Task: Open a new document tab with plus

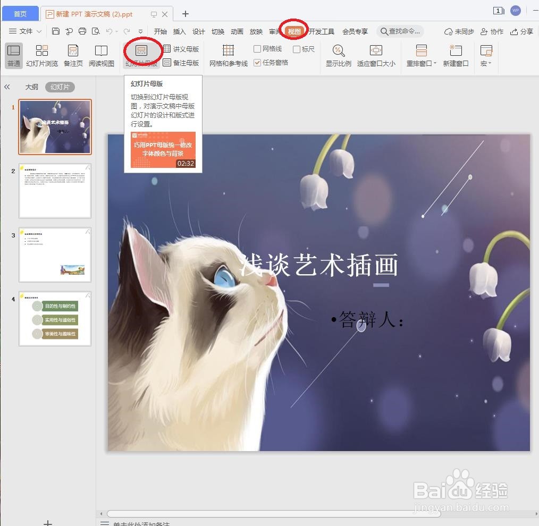Action: [186, 14]
